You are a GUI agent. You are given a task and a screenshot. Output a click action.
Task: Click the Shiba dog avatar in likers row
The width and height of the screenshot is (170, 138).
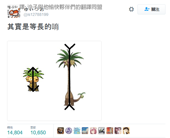(61, 131)
